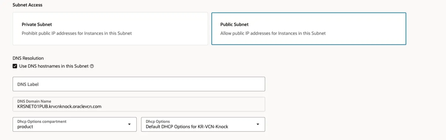Click the 'Private Subnet' title text

[37, 24]
